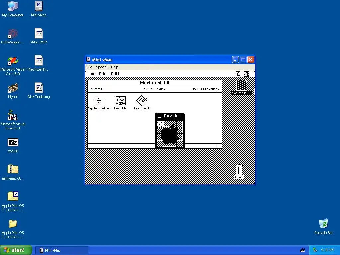Open the Application menu icon in the Mac menu bar
Screen dimensions: 340x255
pos(247,74)
